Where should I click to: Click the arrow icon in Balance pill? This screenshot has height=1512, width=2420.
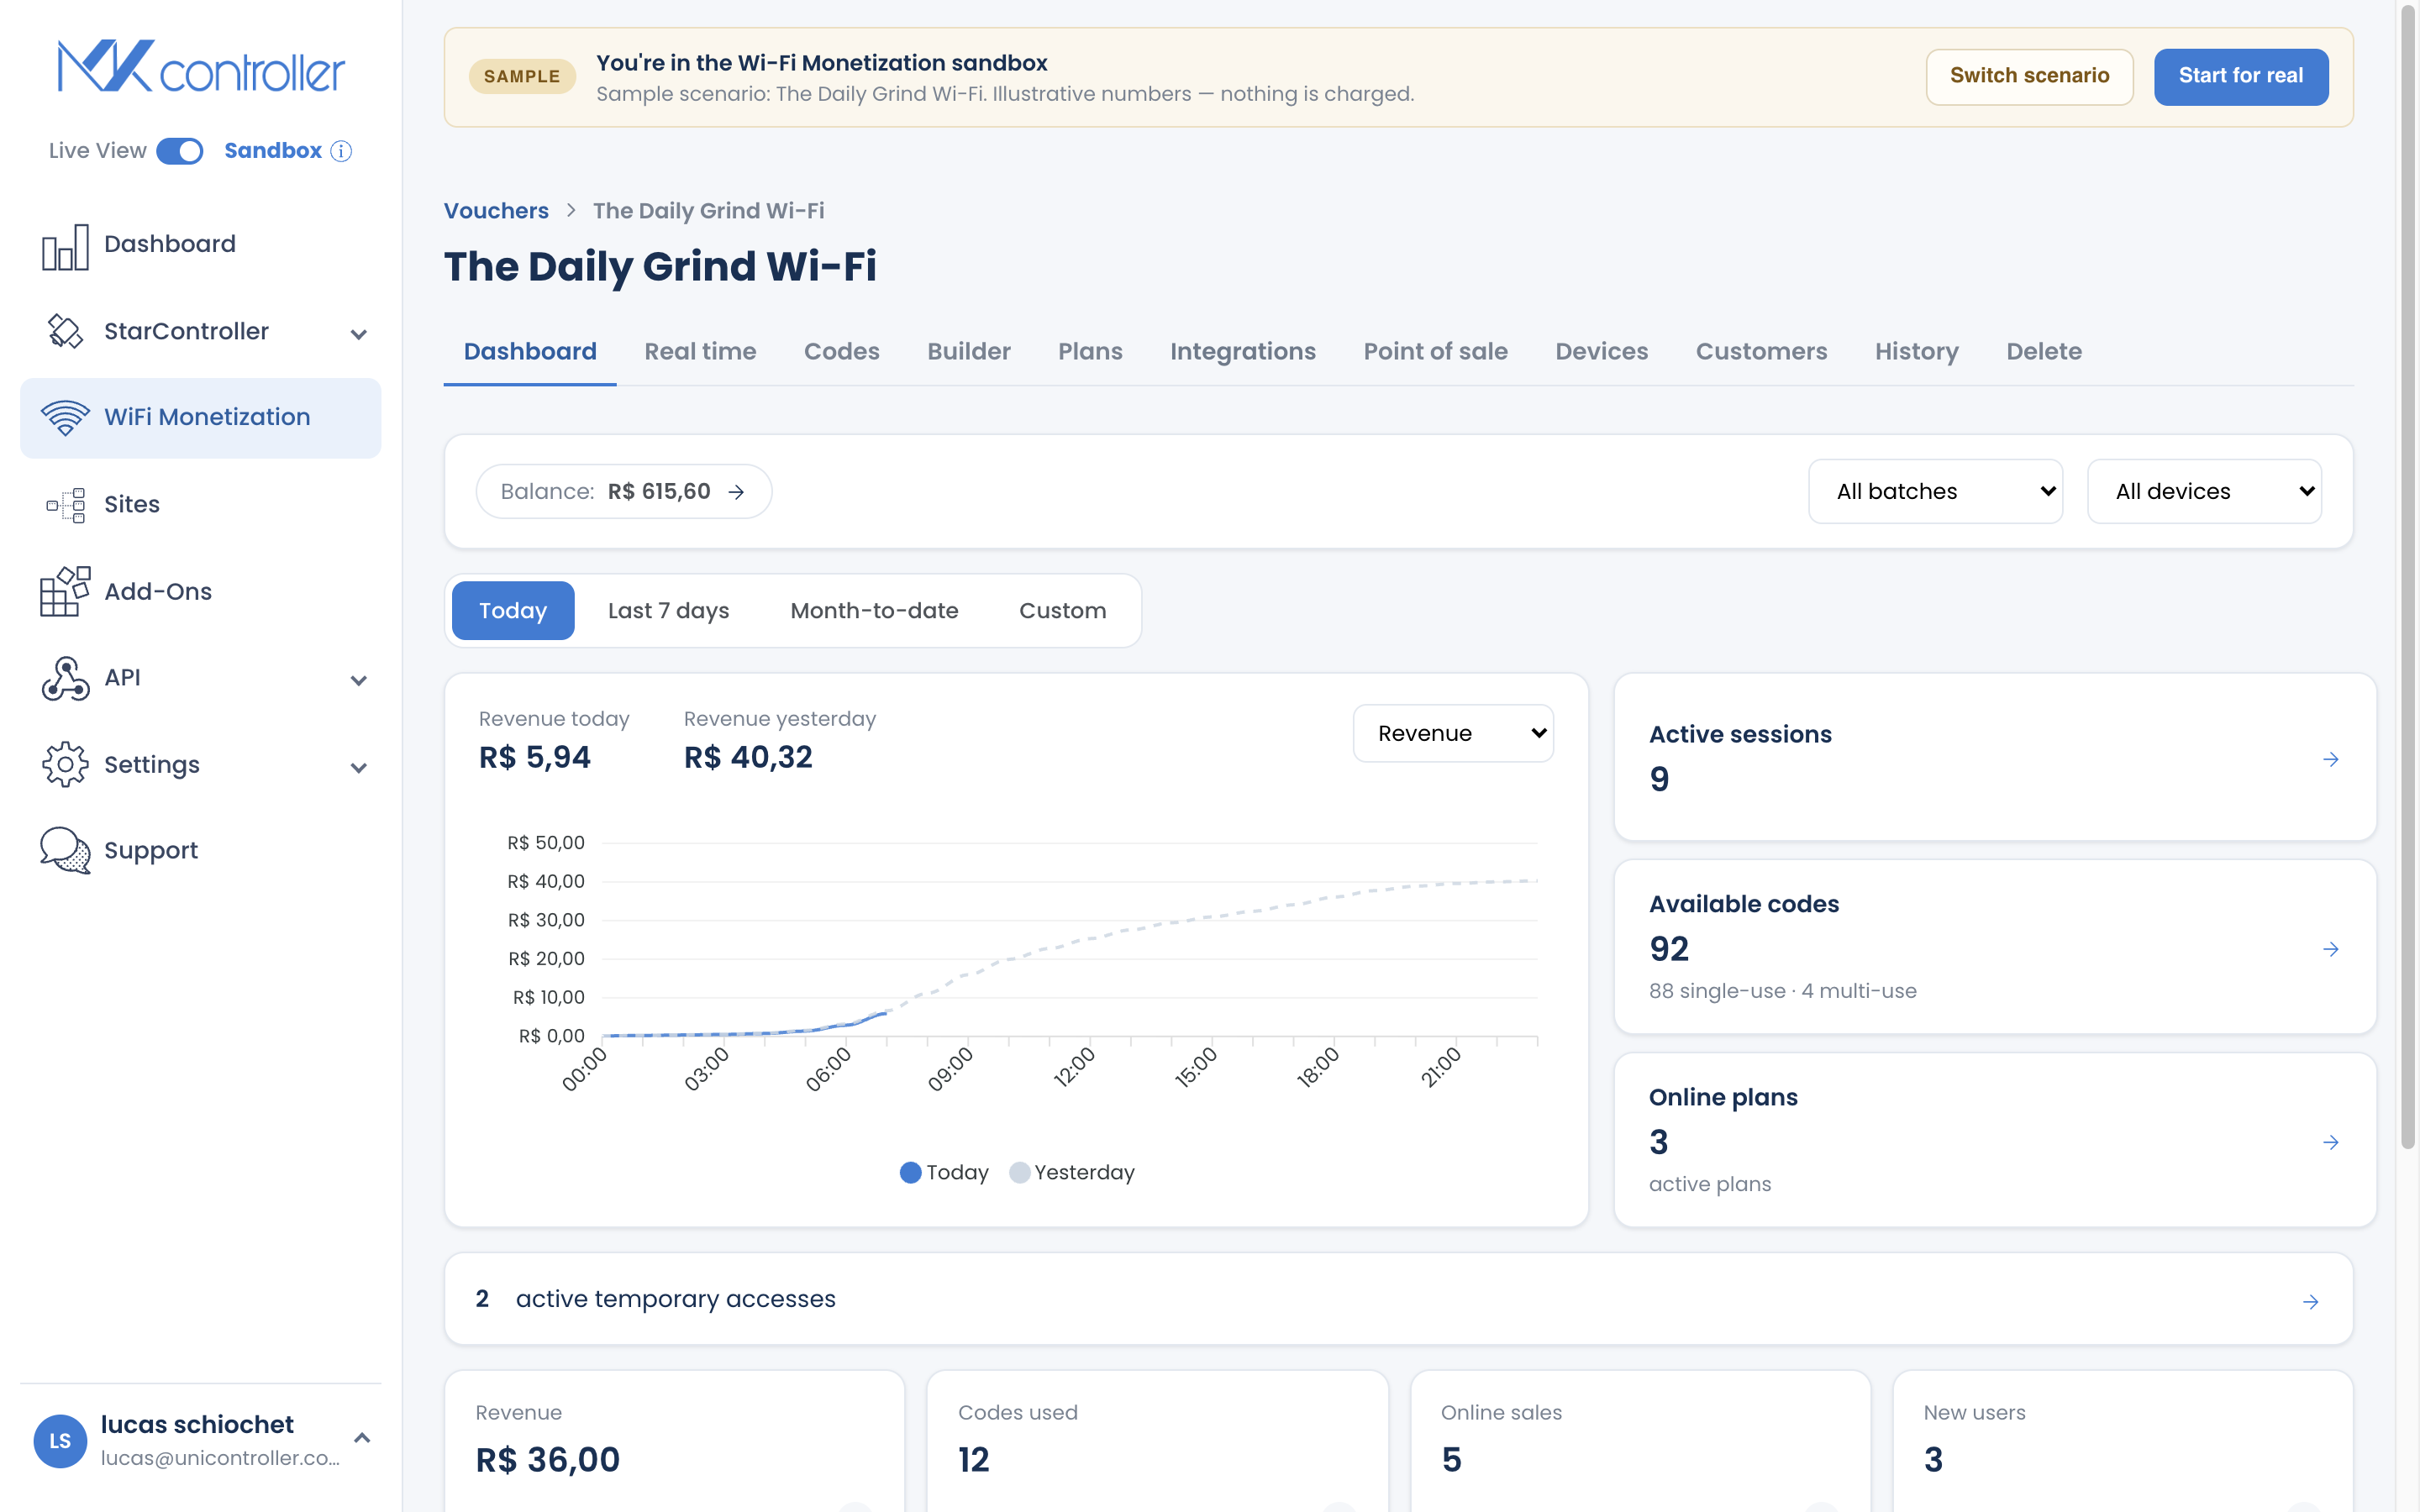(736, 492)
